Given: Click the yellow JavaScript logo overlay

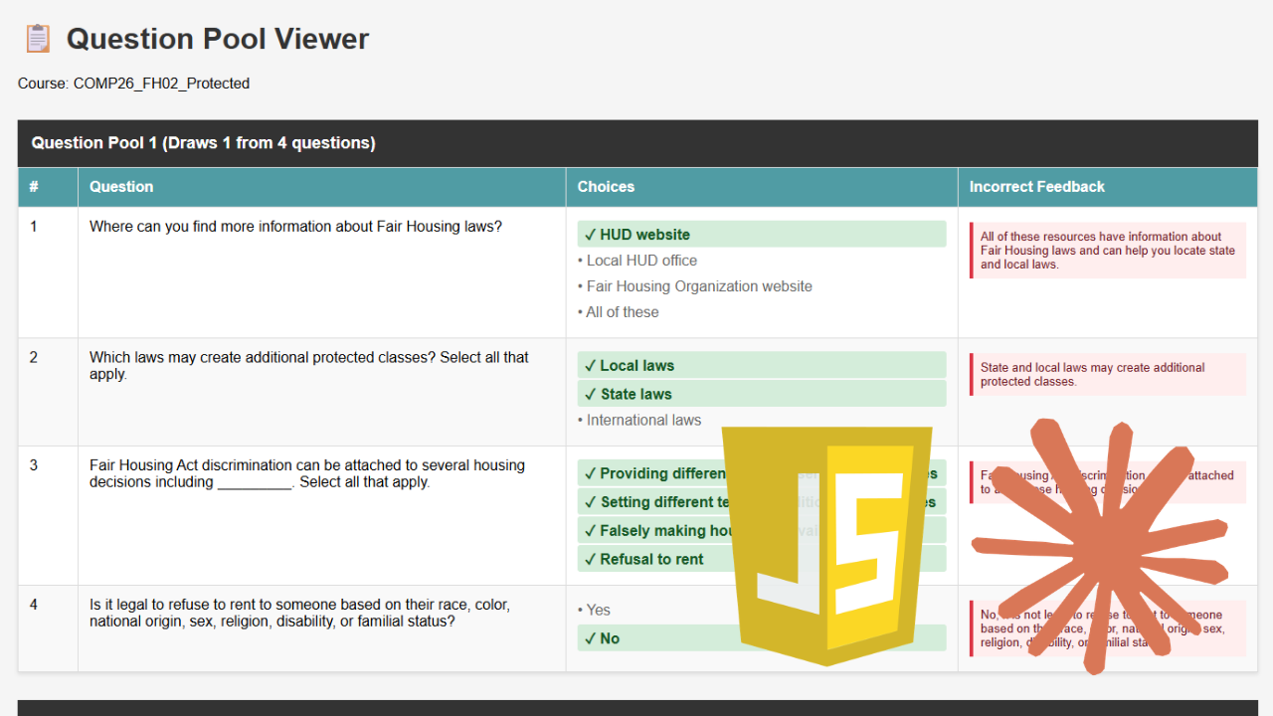Looking at the screenshot, I should point(828,544).
